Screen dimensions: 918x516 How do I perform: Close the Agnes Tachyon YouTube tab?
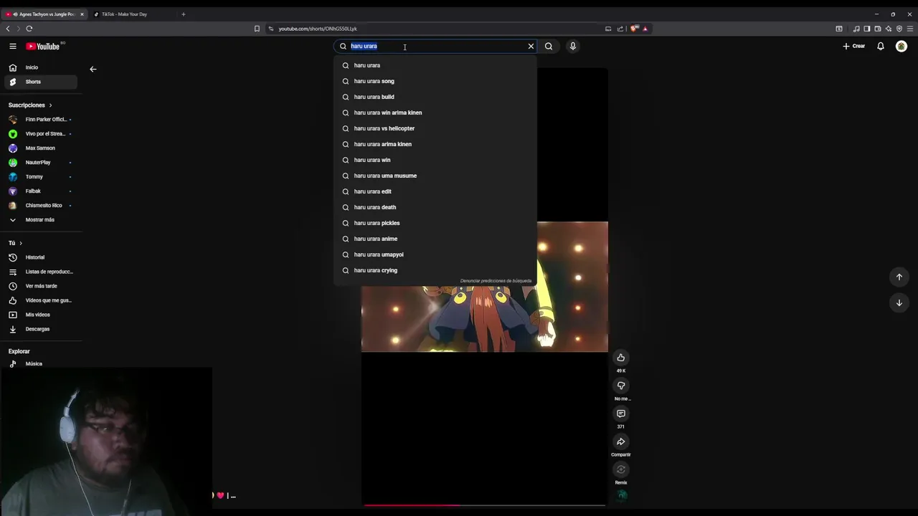click(82, 14)
